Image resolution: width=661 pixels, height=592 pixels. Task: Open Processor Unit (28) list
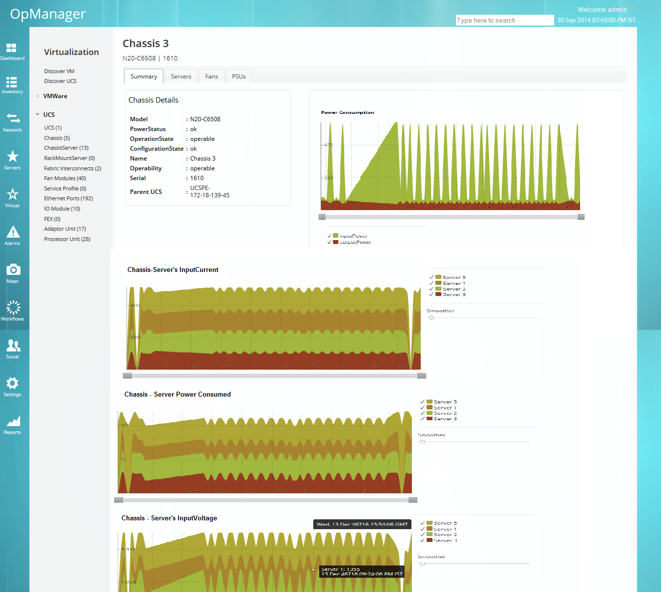(x=67, y=239)
